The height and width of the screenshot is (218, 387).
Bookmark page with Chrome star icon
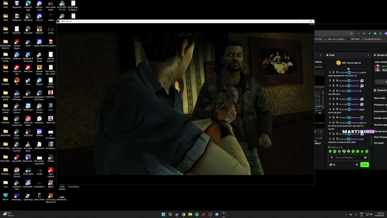click(x=351, y=33)
